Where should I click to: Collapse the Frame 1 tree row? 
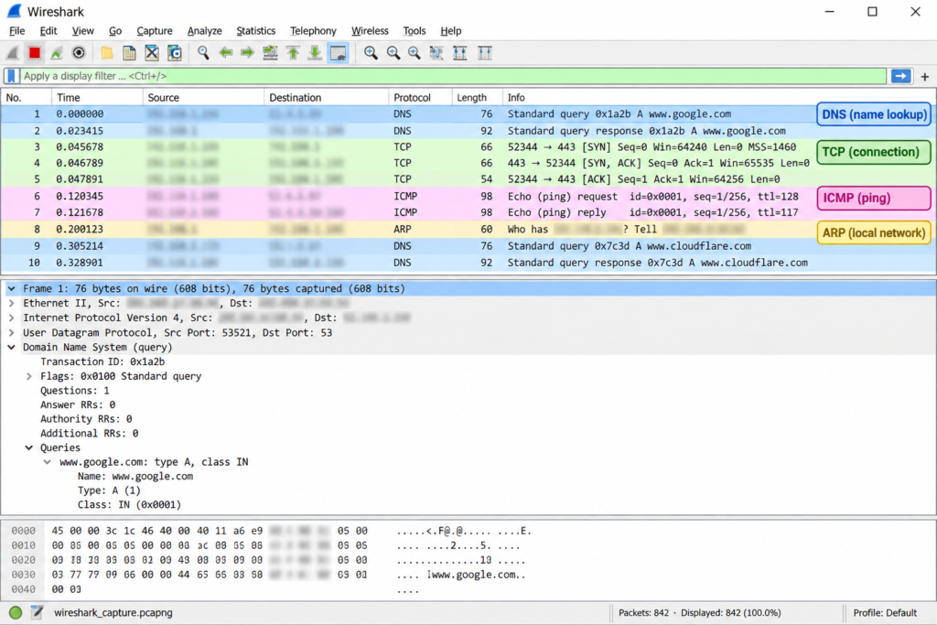click(x=11, y=288)
